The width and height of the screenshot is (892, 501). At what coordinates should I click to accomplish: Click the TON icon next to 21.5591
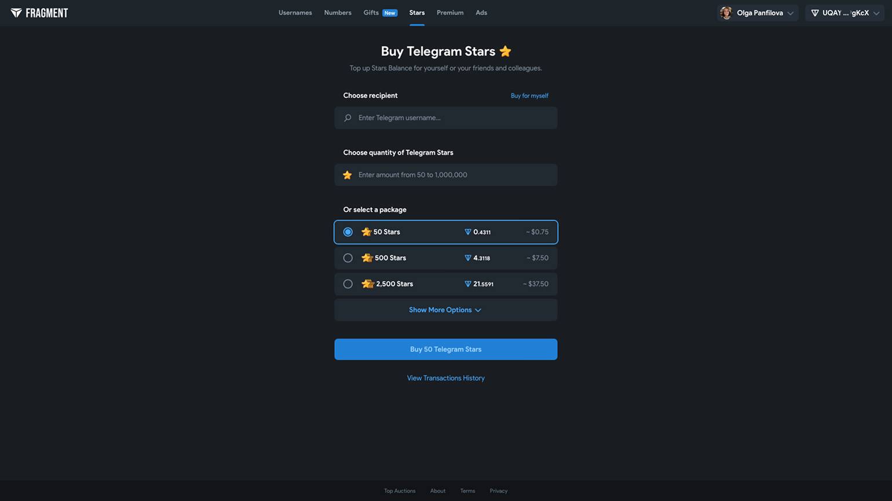coord(467,284)
